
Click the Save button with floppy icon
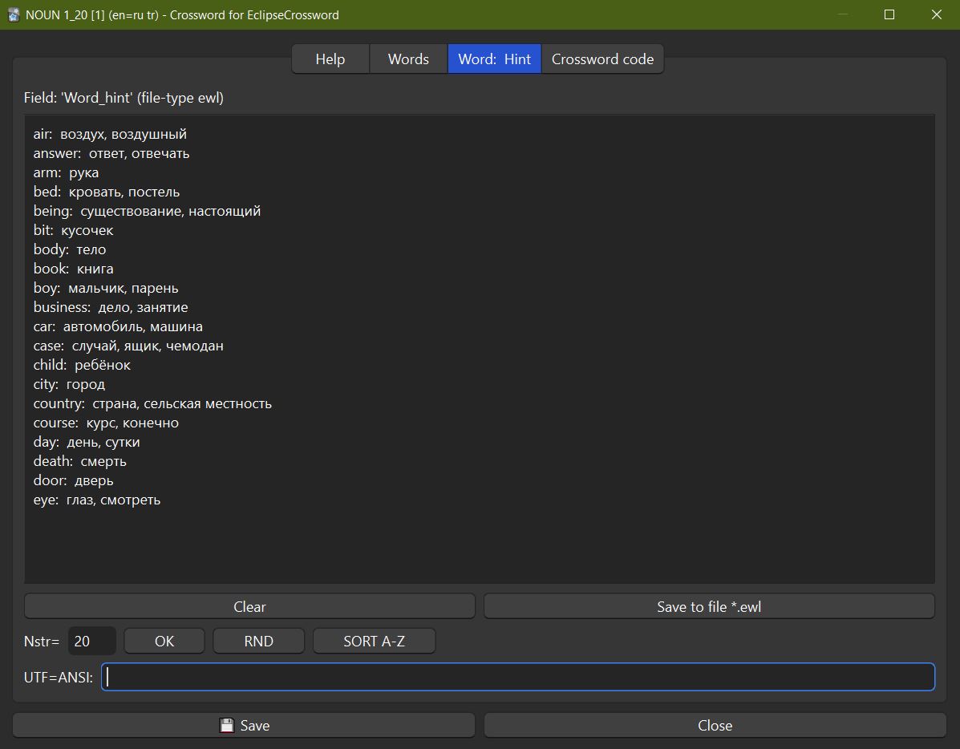(x=244, y=726)
